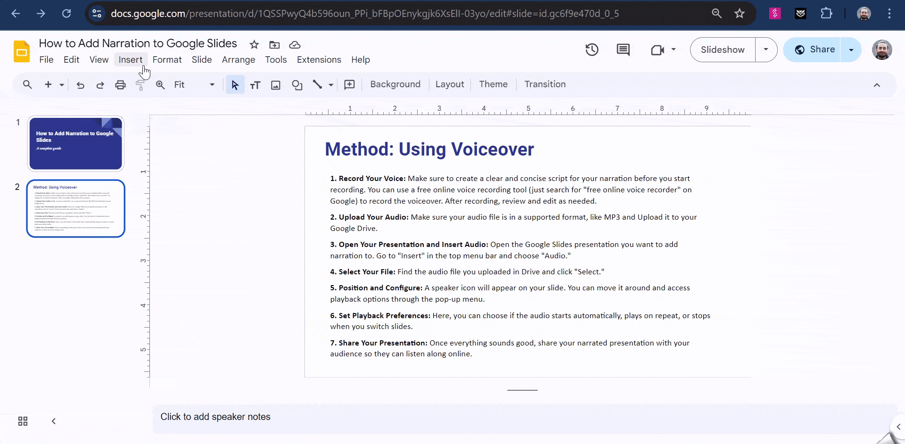This screenshot has width=905, height=444.
Task: Collapse the toolbar with the chevron
Action: point(877,85)
